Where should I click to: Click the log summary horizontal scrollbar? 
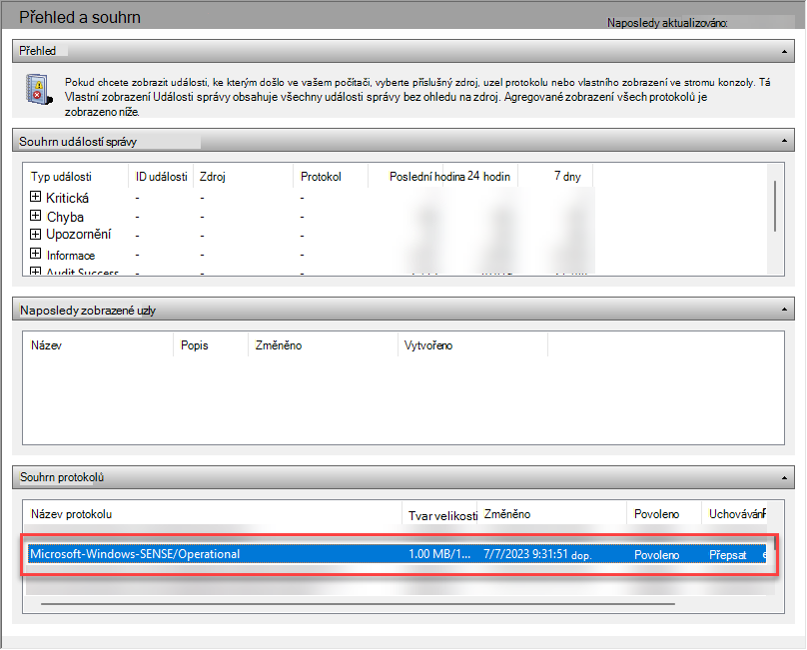point(358,604)
